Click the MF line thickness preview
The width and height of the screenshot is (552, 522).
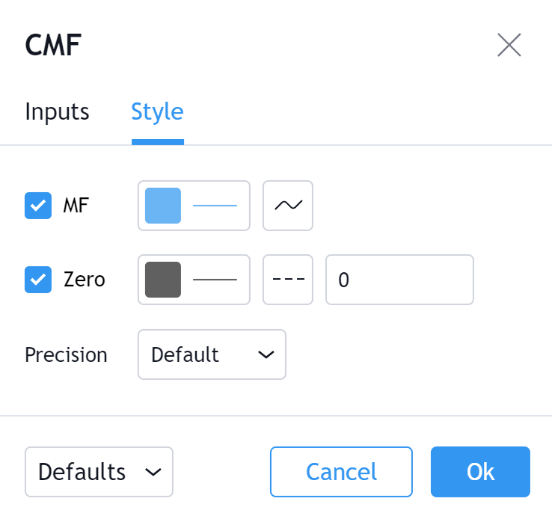coord(215,206)
